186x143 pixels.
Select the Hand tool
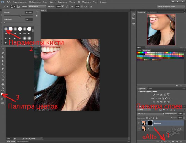[x=3, y=84]
